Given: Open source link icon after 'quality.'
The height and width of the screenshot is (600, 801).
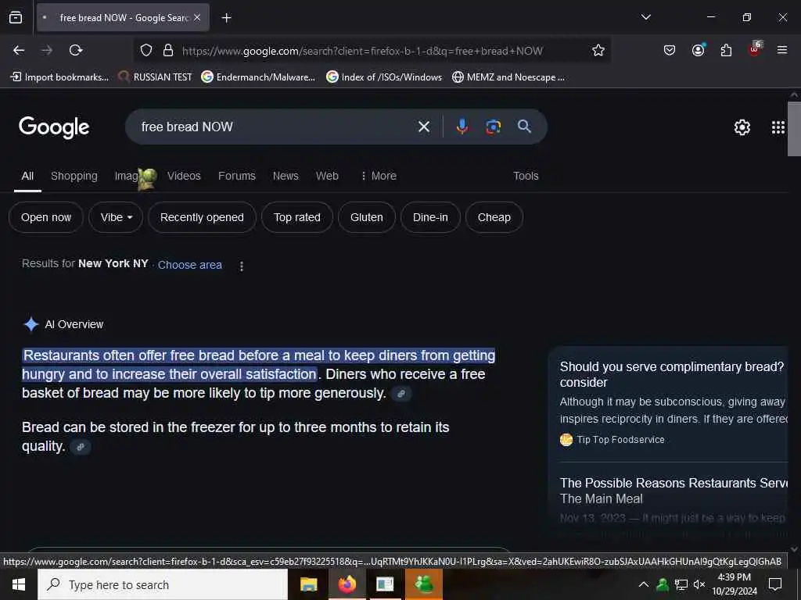Looking at the screenshot, I should pos(81,447).
